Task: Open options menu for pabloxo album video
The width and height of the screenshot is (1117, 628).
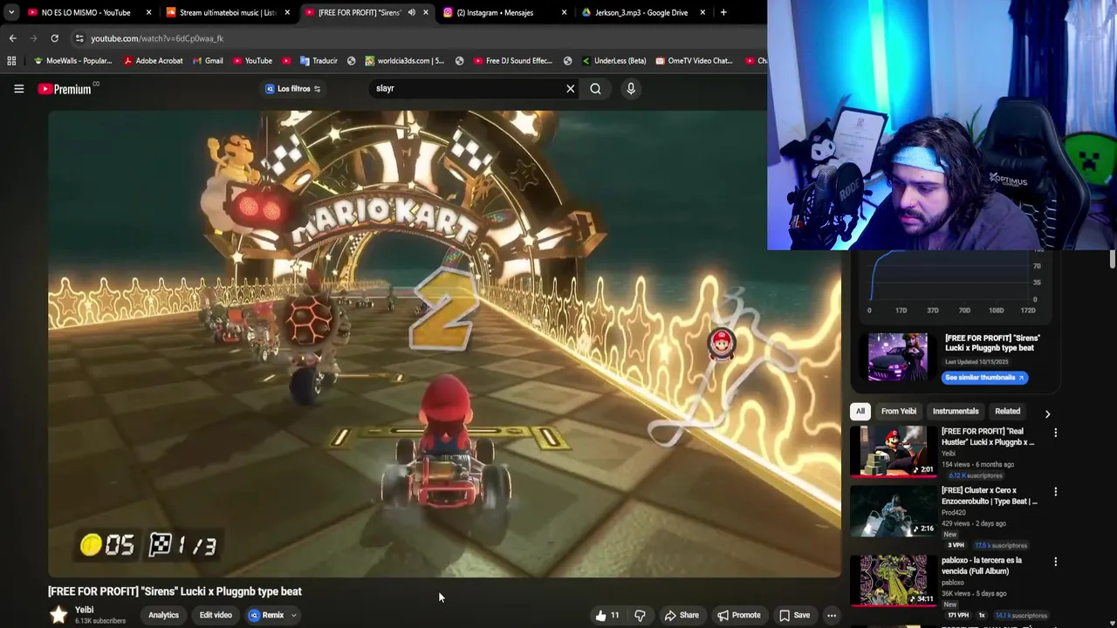Action: point(1055,562)
